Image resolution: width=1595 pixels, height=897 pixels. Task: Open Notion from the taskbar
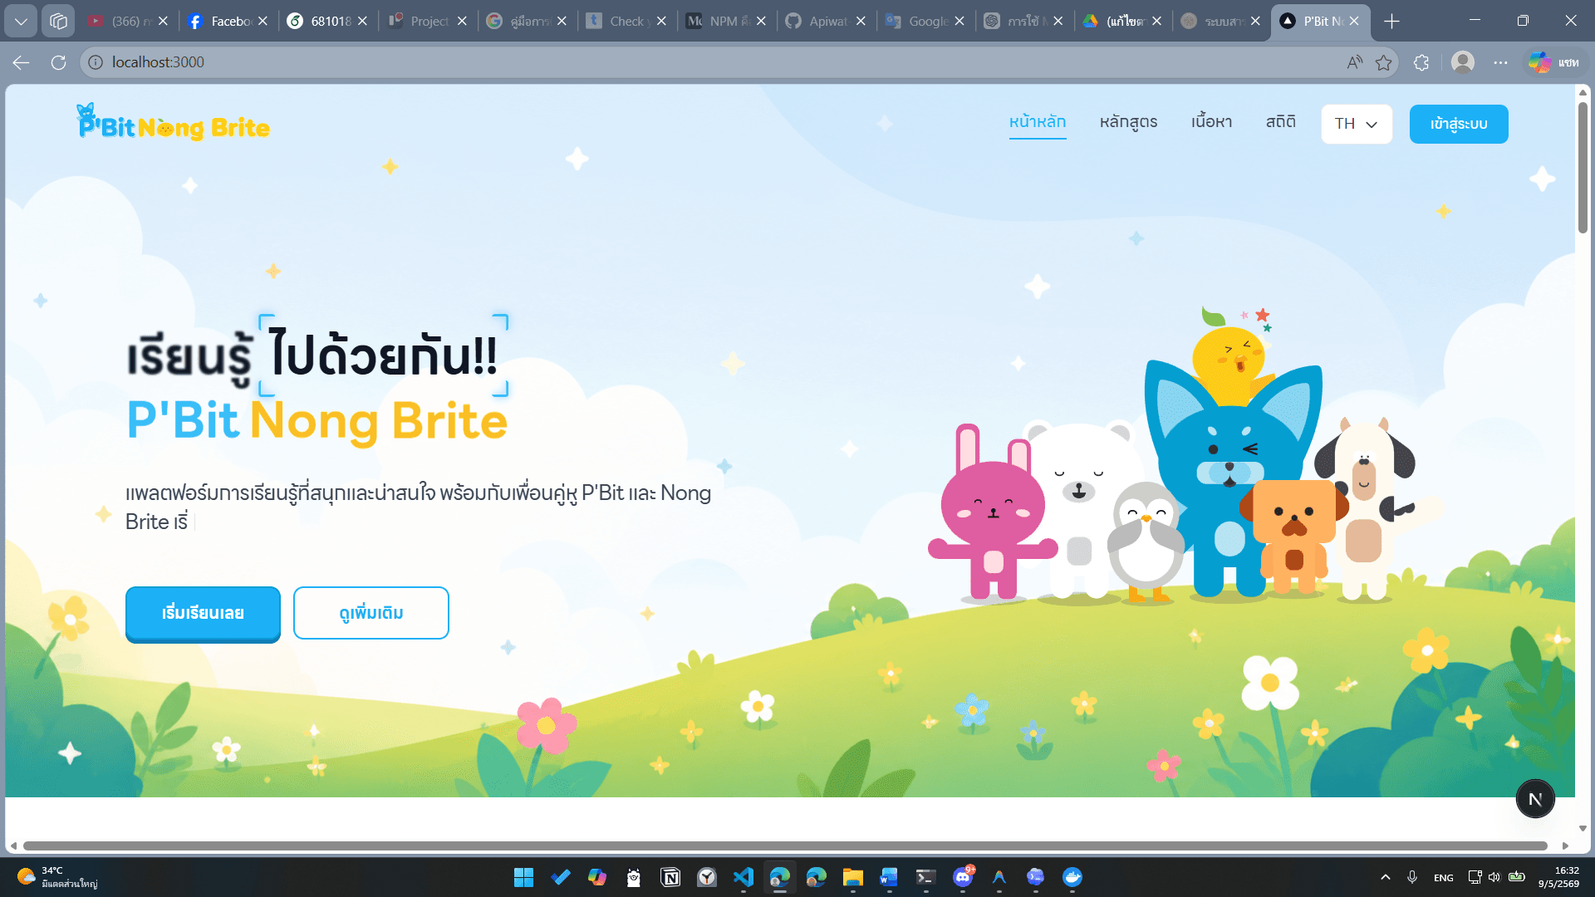pyautogui.click(x=670, y=877)
